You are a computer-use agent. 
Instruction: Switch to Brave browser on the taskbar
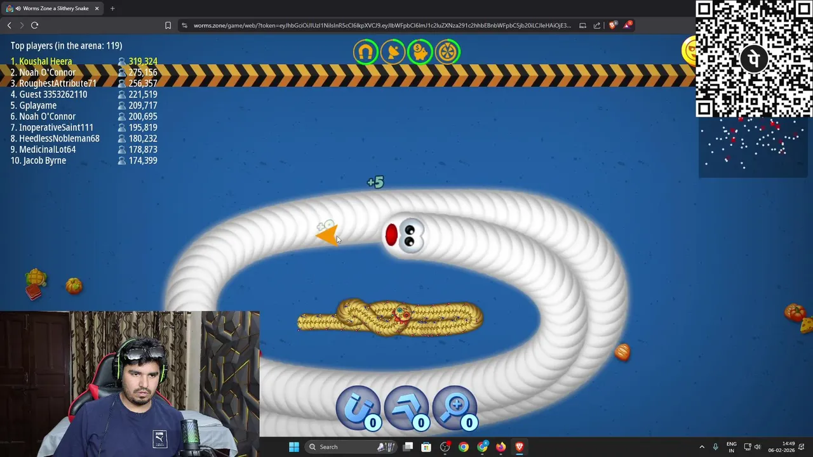click(x=520, y=447)
